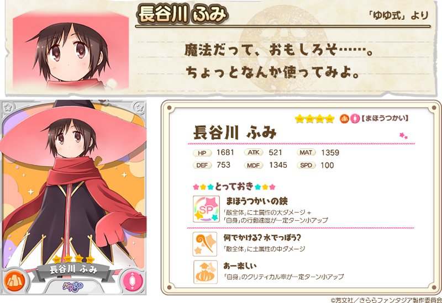Screen dimensions: 442x303
Task: Click the SP special skill icon
Action: [x=206, y=209]
